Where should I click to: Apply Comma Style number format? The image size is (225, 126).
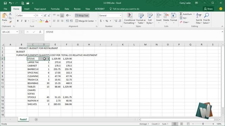[110, 21]
